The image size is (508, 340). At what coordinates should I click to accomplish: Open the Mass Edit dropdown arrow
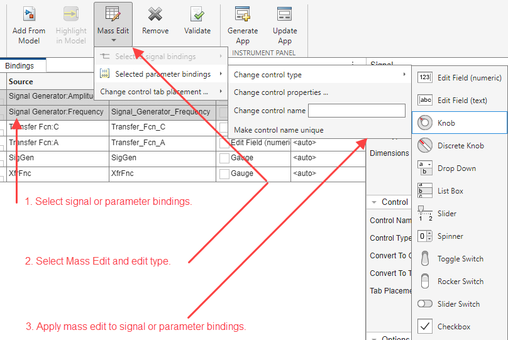pos(113,40)
